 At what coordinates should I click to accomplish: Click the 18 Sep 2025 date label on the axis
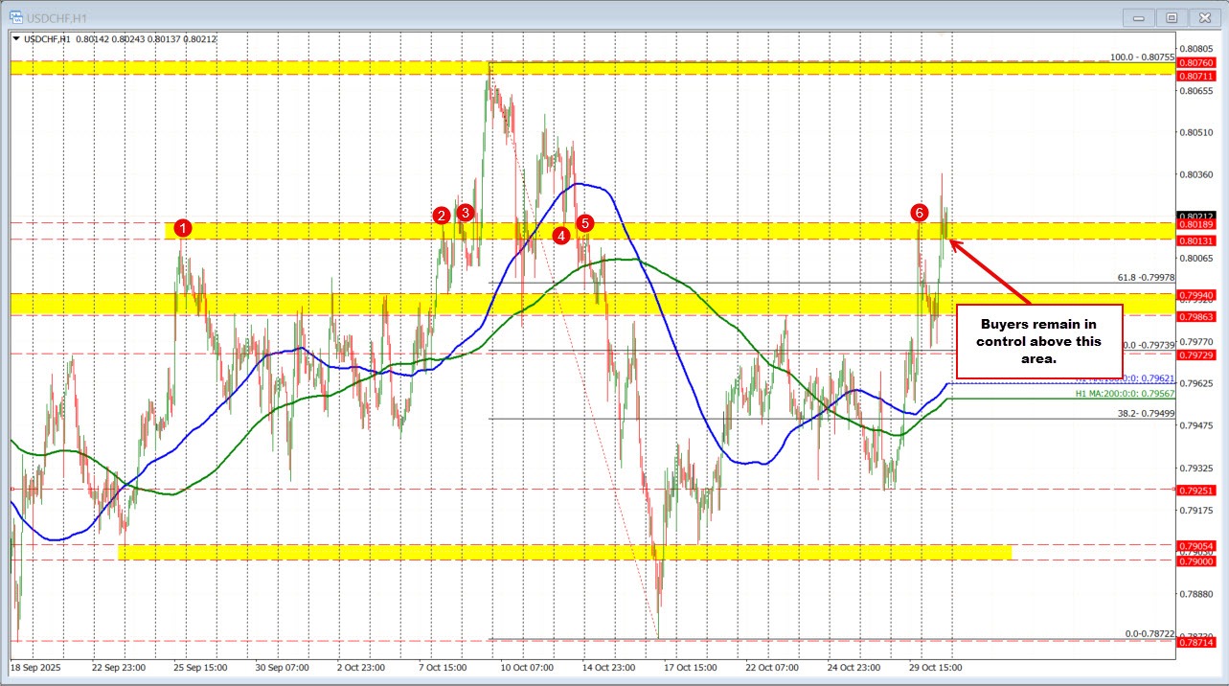pyautogui.click(x=35, y=668)
